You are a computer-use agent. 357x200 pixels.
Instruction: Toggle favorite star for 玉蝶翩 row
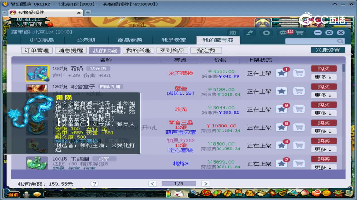click(x=281, y=164)
